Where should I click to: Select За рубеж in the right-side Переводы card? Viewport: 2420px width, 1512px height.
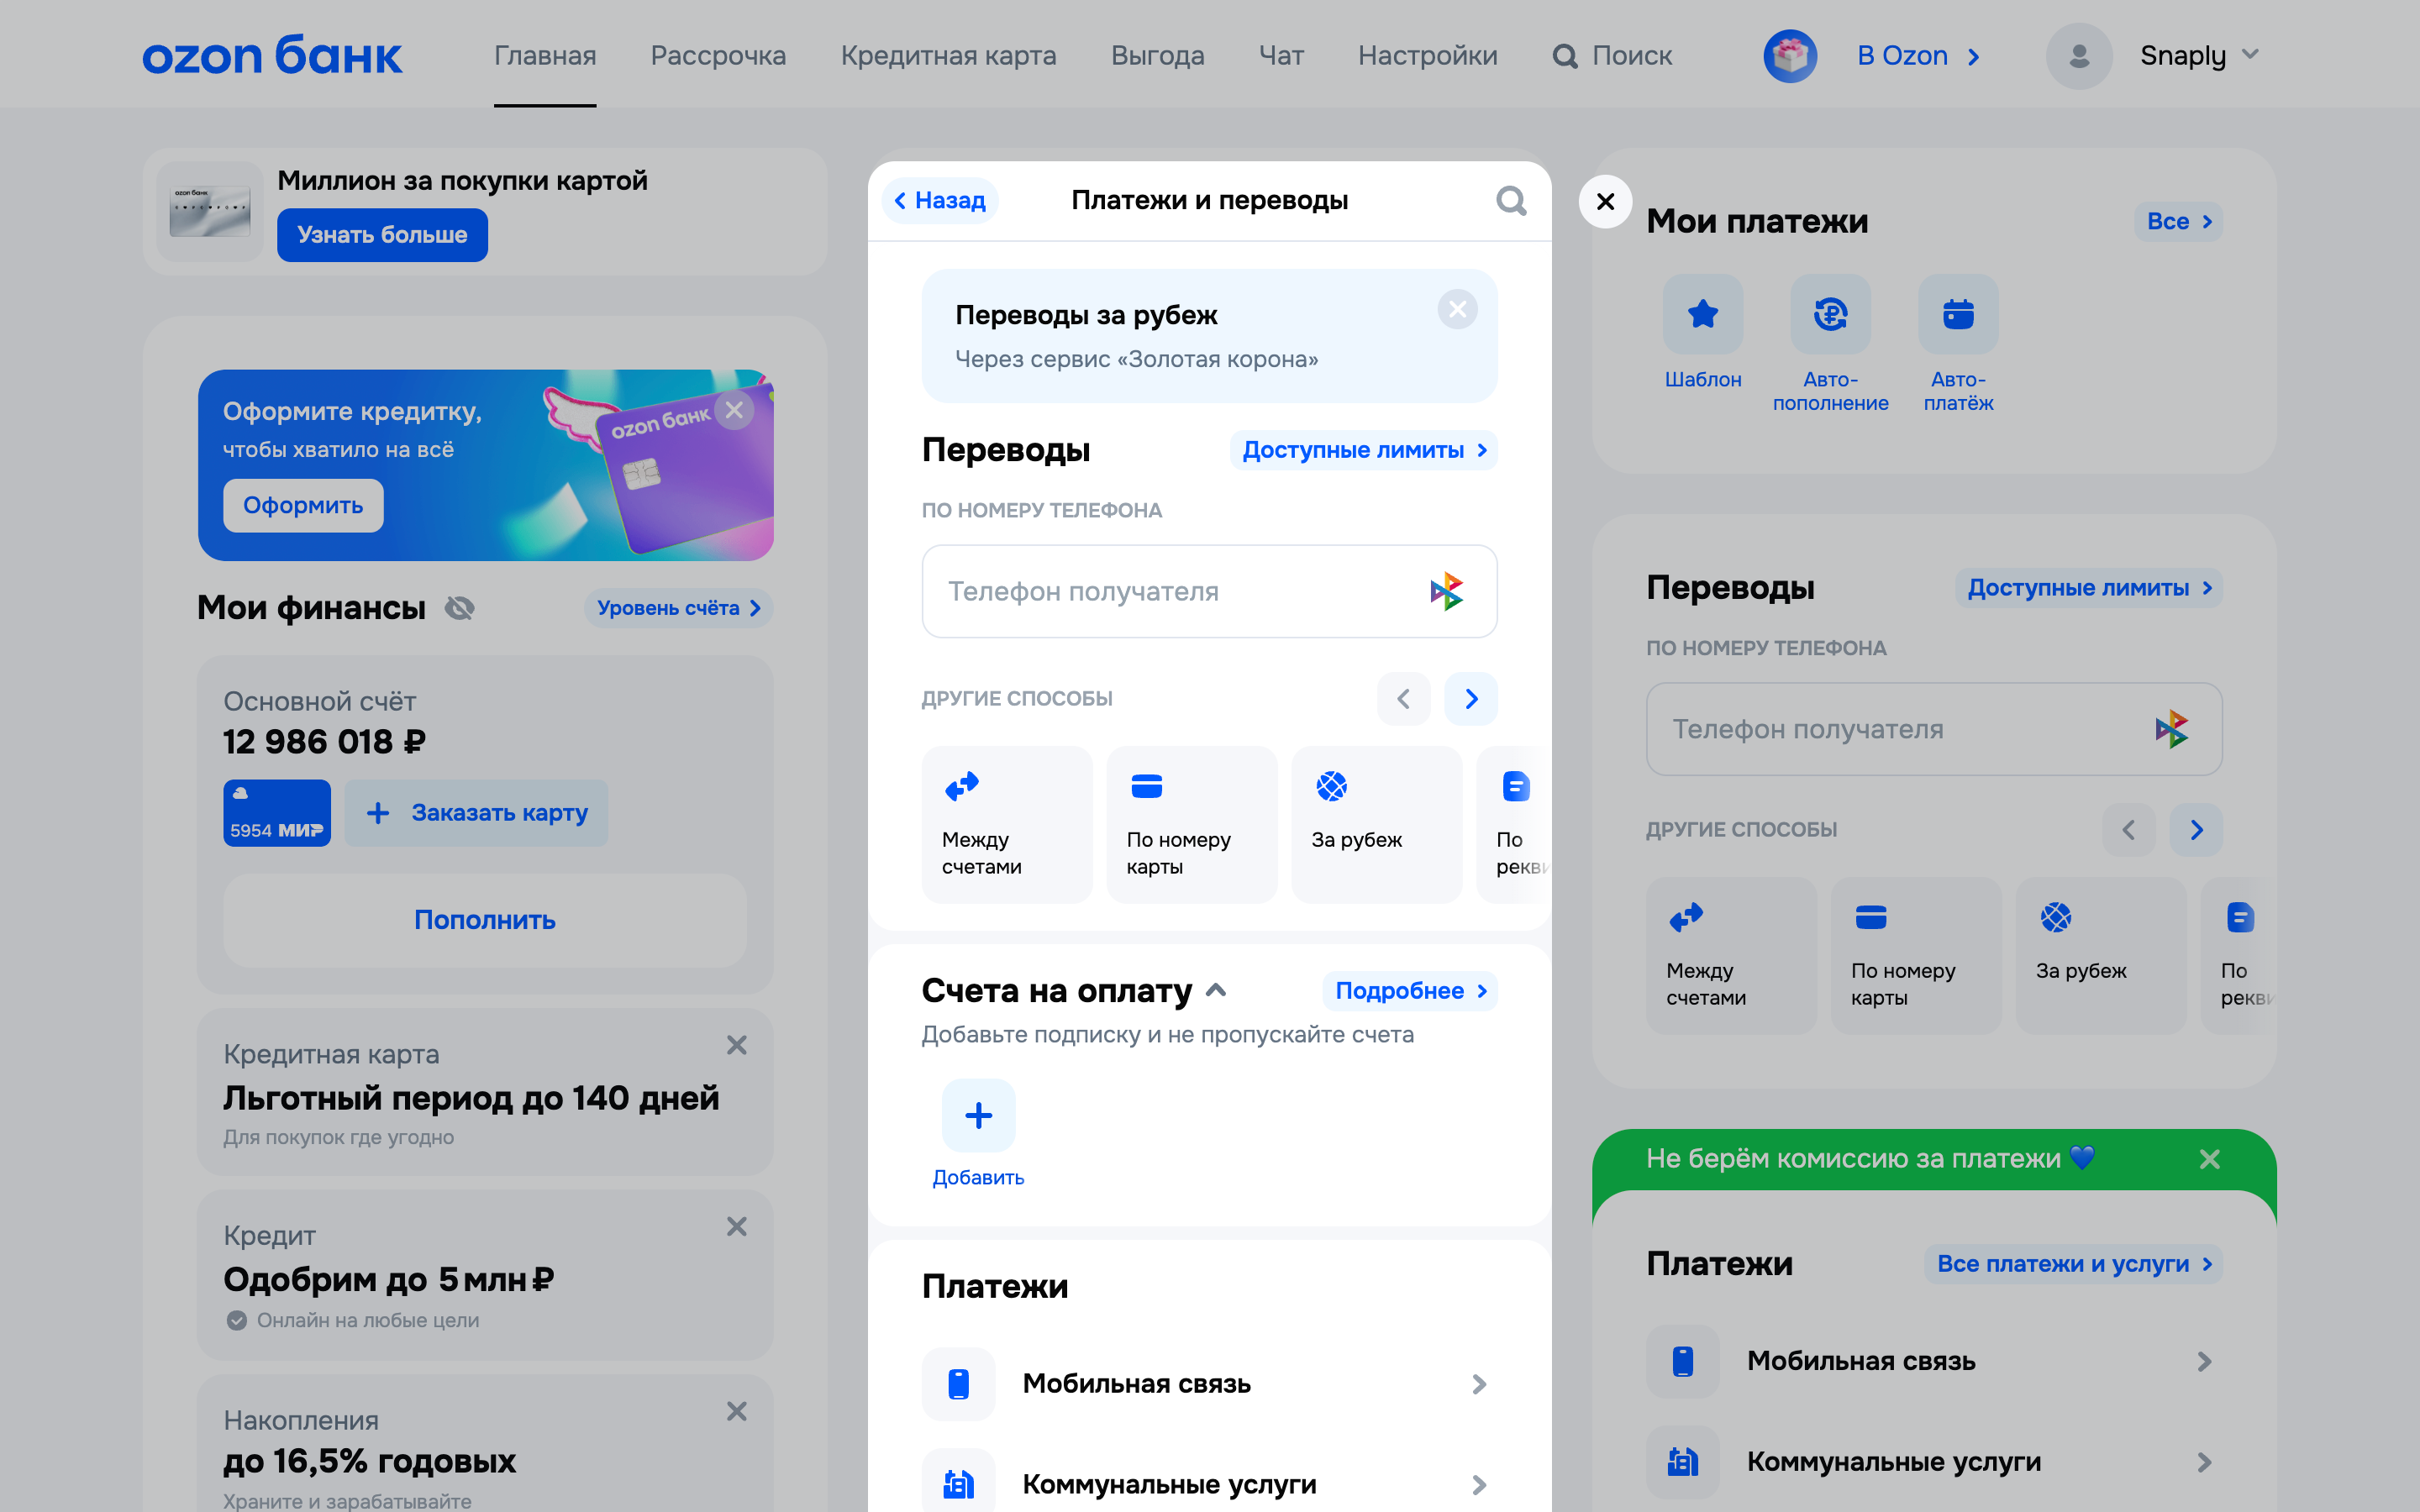pyautogui.click(x=2101, y=956)
